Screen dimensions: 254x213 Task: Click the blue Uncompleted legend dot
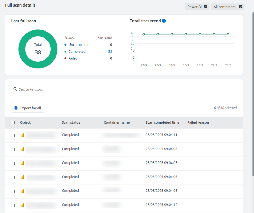click(65, 45)
